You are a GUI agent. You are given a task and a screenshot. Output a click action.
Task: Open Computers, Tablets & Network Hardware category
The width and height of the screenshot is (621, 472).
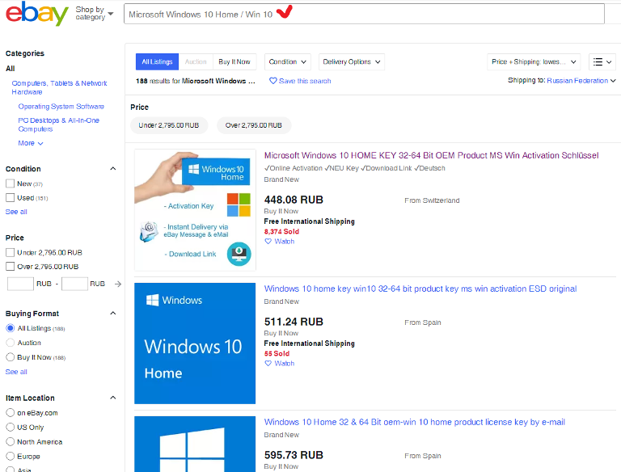tap(59, 87)
